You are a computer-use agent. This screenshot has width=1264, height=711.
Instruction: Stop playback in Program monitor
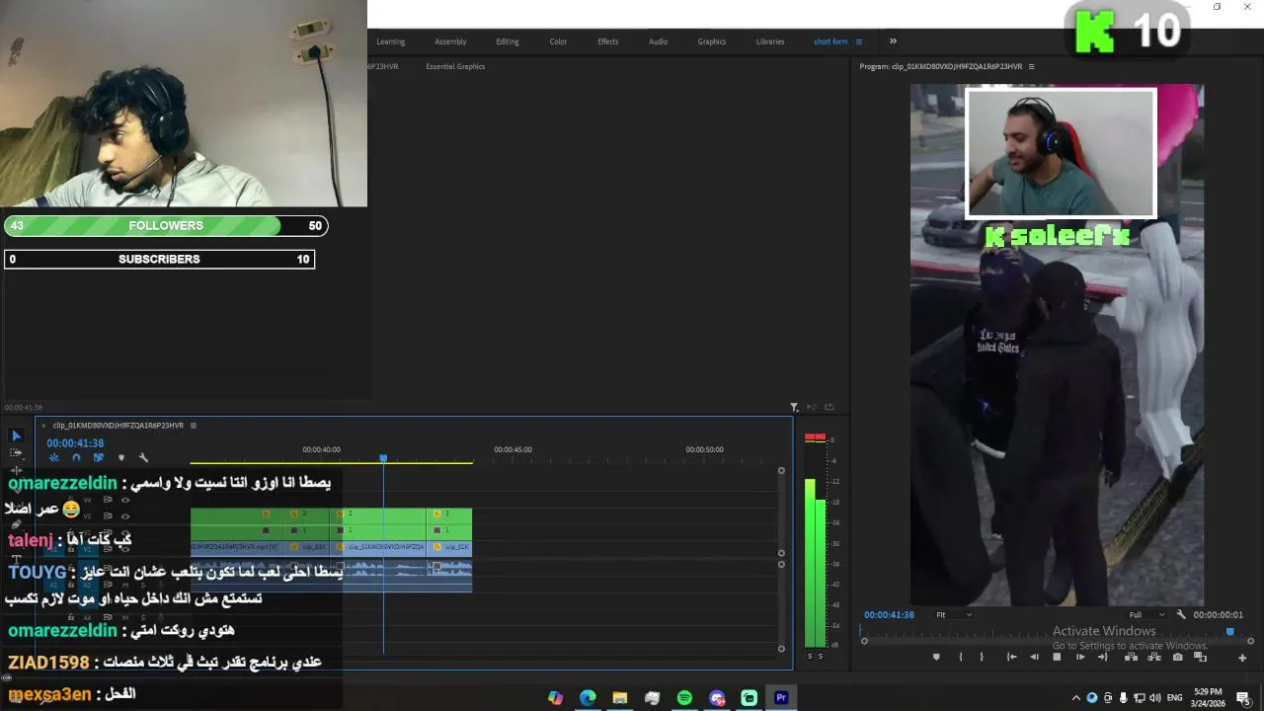(1057, 657)
